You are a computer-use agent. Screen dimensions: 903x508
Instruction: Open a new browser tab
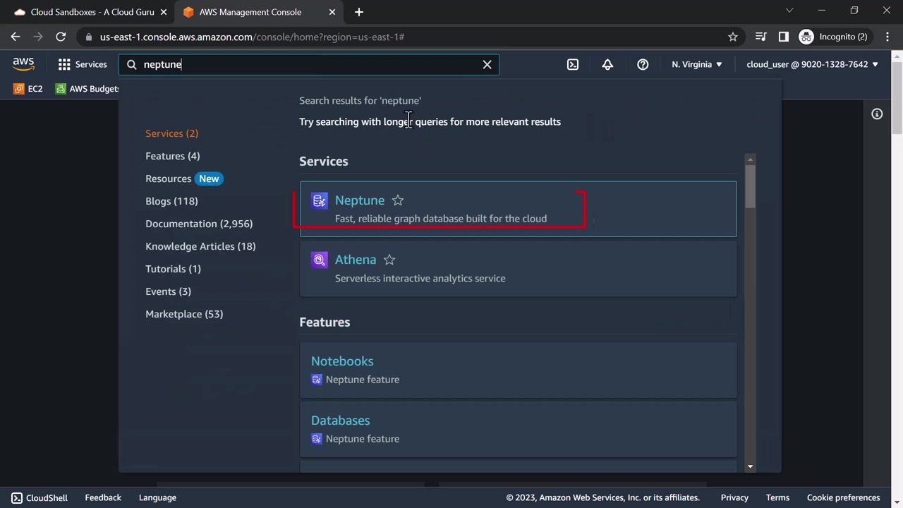point(359,12)
